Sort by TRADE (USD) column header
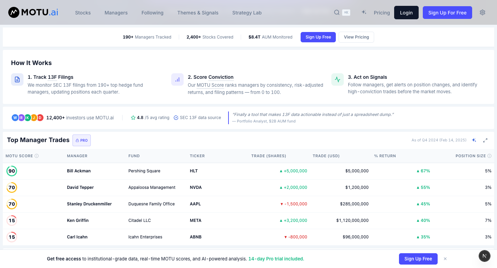This screenshot has width=497, height=268. click(326, 156)
